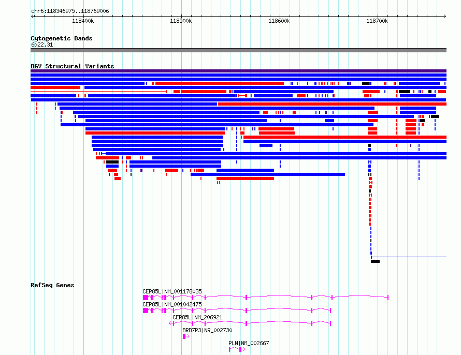Click the PLN|NM_002667 gene label

coord(249,343)
